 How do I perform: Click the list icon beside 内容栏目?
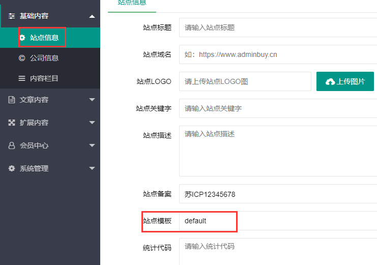22,78
